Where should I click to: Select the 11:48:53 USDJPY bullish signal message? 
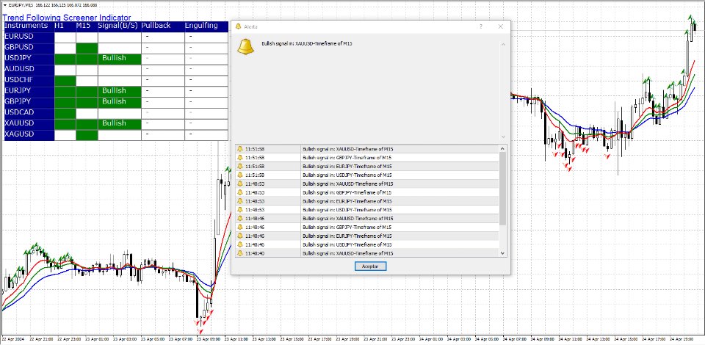[347, 210]
